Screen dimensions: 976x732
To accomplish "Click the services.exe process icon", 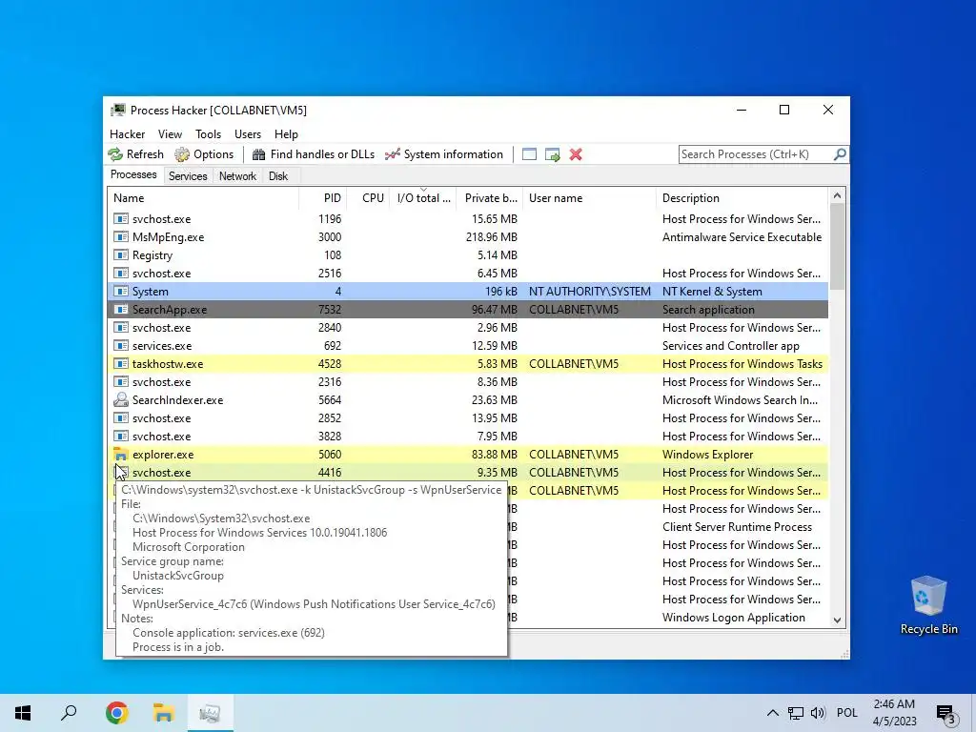I will click(x=121, y=345).
